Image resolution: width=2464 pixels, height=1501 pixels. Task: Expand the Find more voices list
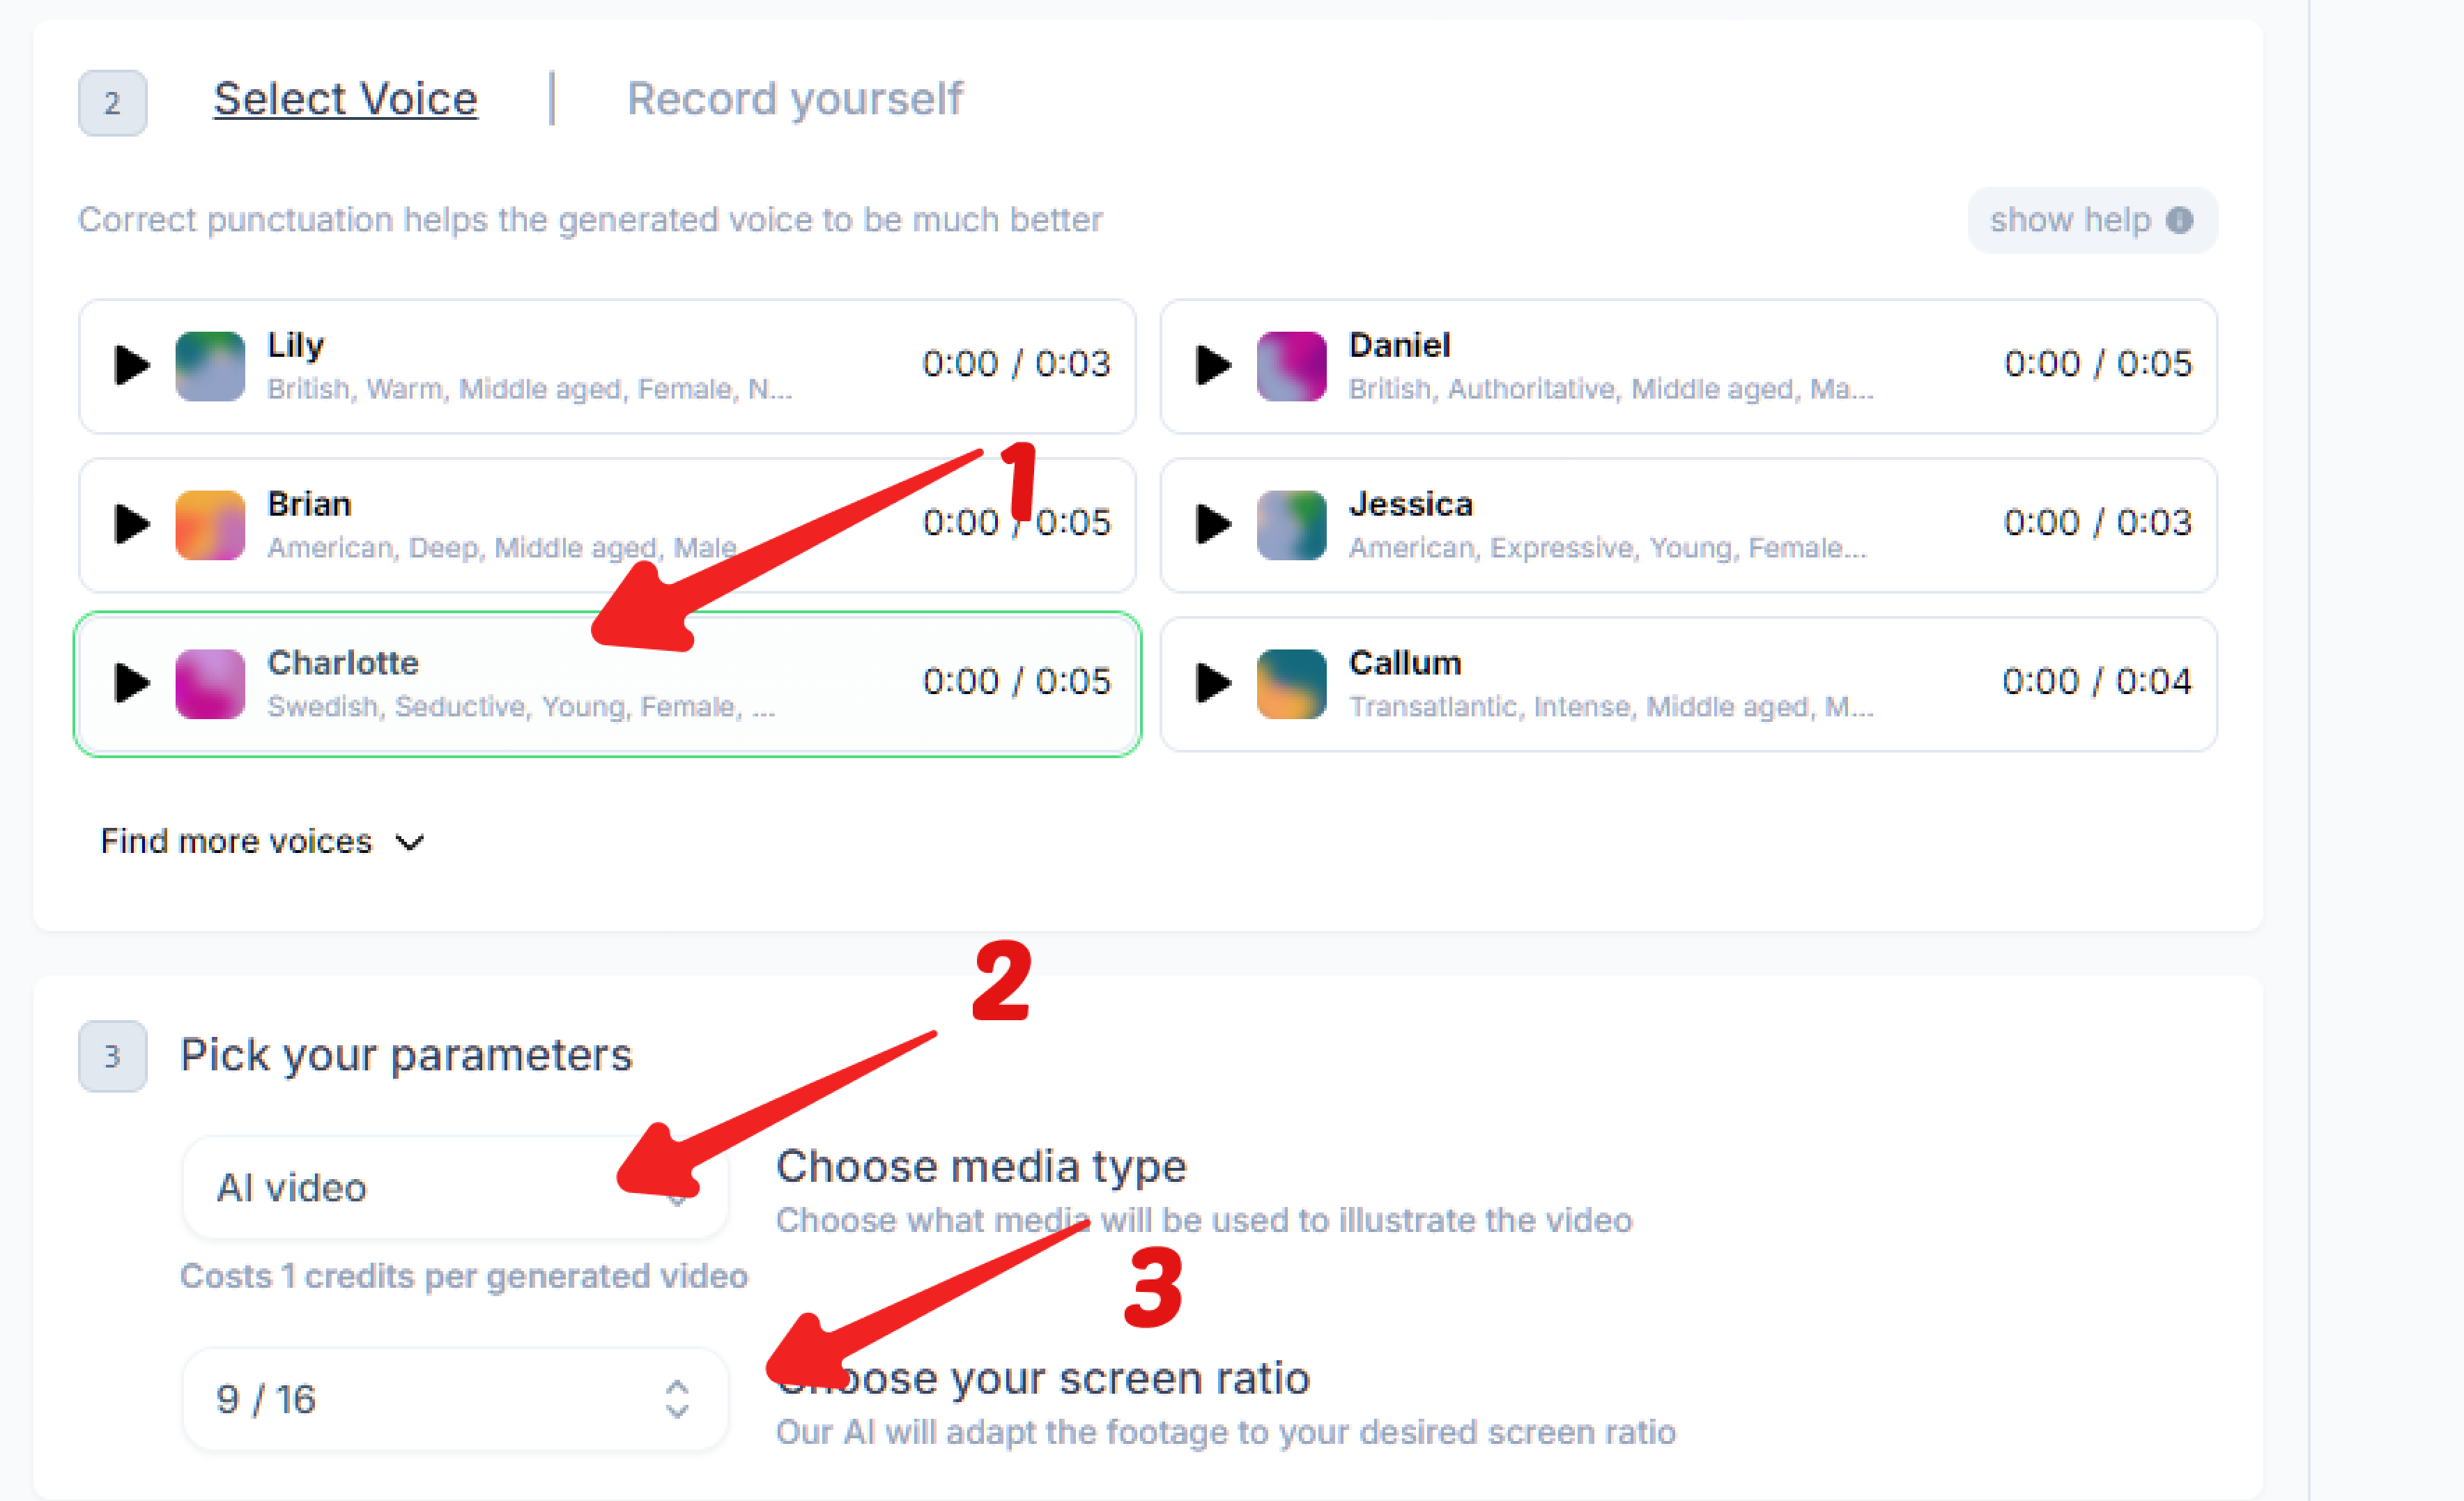262,842
